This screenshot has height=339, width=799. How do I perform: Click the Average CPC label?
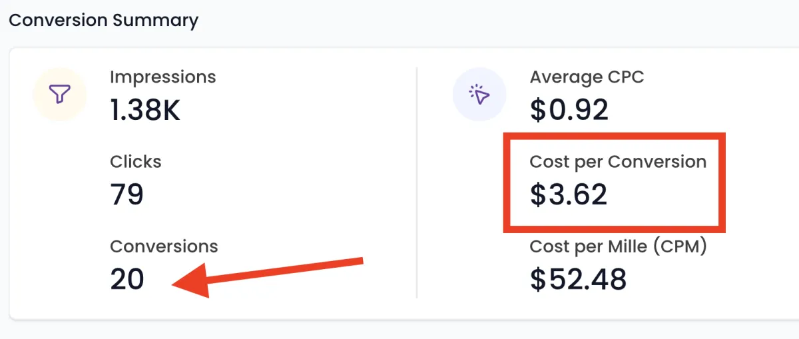[x=587, y=77]
